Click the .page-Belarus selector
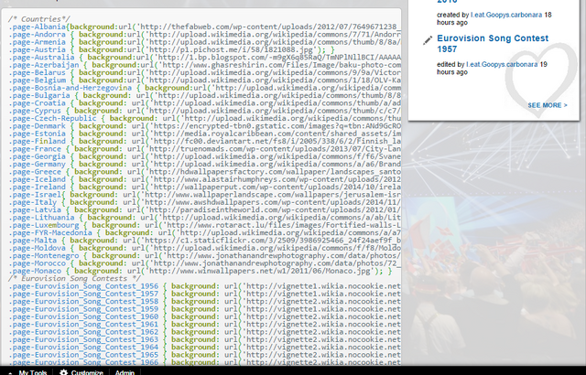 tap(37, 73)
